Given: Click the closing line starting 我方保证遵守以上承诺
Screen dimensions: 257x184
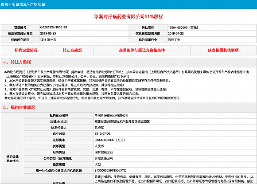Looking at the screenshot, I should (x=93, y=98).
